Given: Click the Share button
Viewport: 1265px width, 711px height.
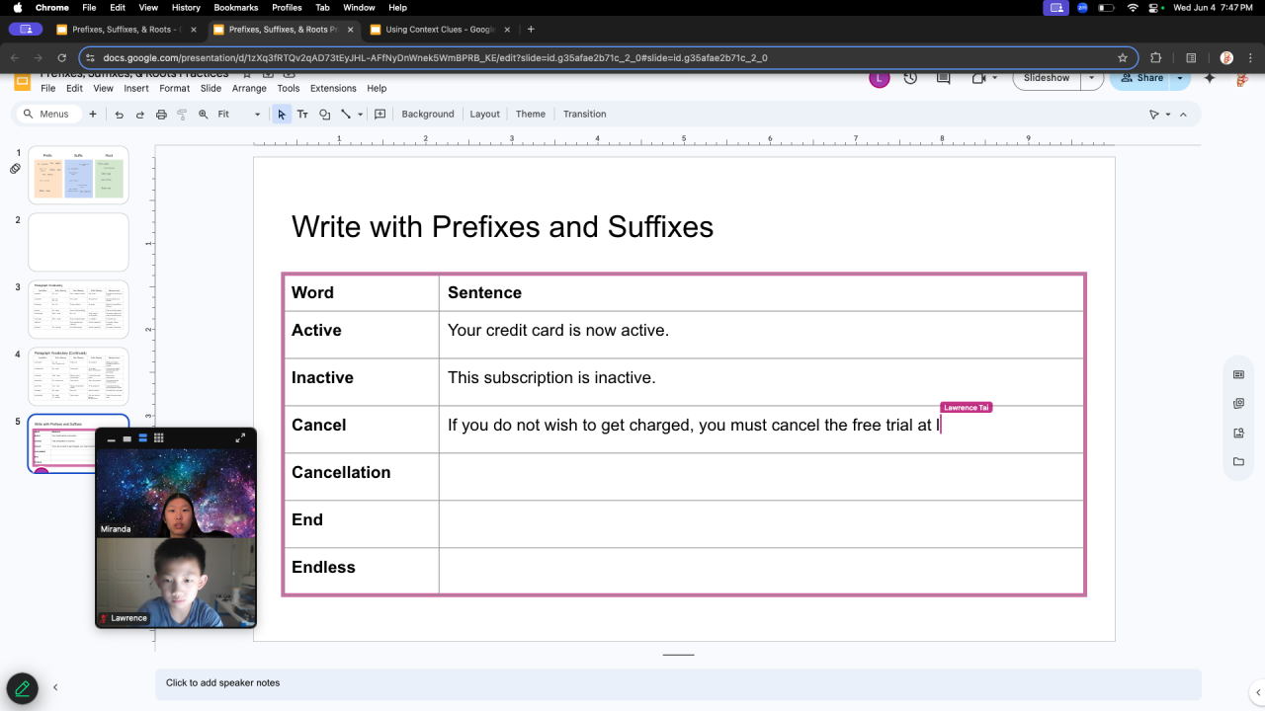Looking at the screenshot, I should (1141, 78).
